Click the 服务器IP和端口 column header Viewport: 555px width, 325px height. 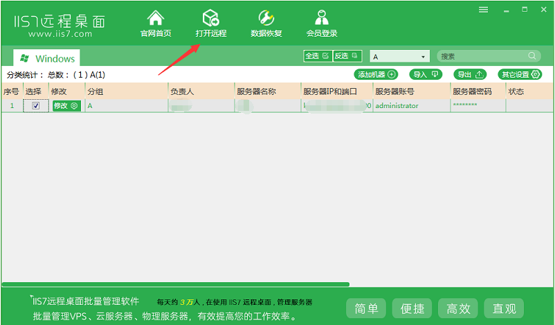pyautogui.click(x=336, y=91)
